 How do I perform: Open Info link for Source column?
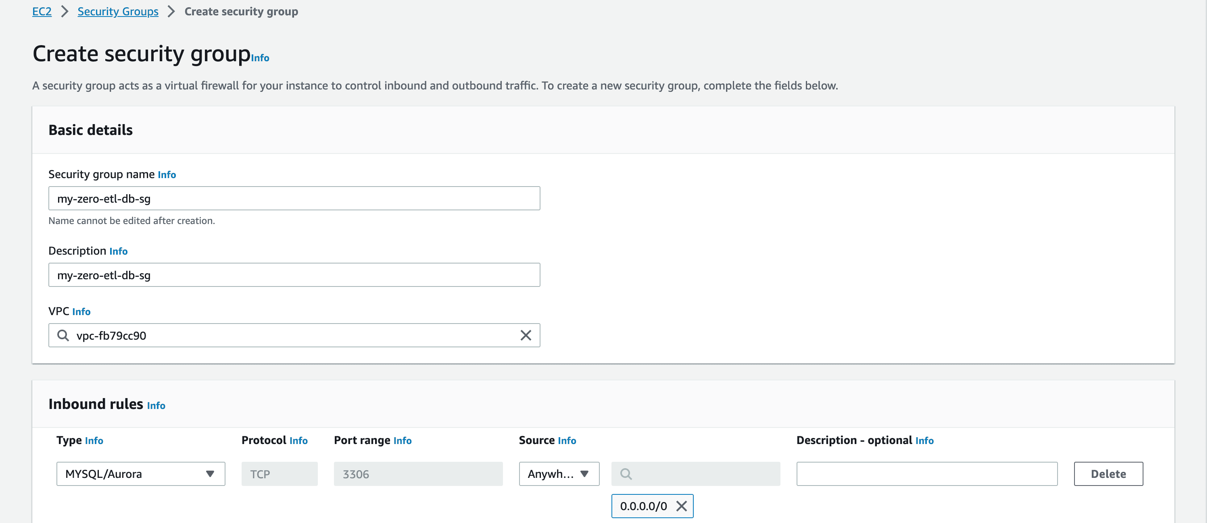pos(567,440)
